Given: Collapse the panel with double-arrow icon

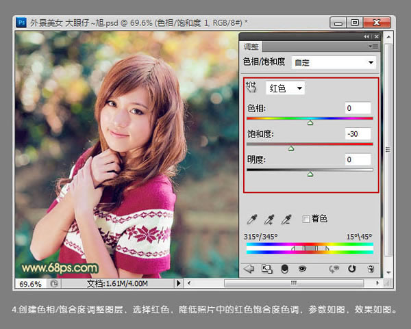Looking at the screenshot, I should [366, 37].
